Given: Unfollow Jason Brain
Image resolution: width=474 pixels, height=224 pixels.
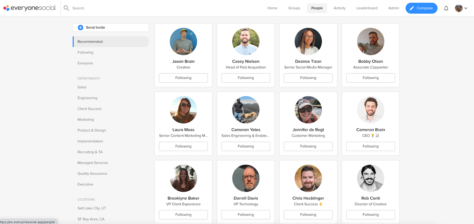Looking at the screenshot, I should coord(183,78).
